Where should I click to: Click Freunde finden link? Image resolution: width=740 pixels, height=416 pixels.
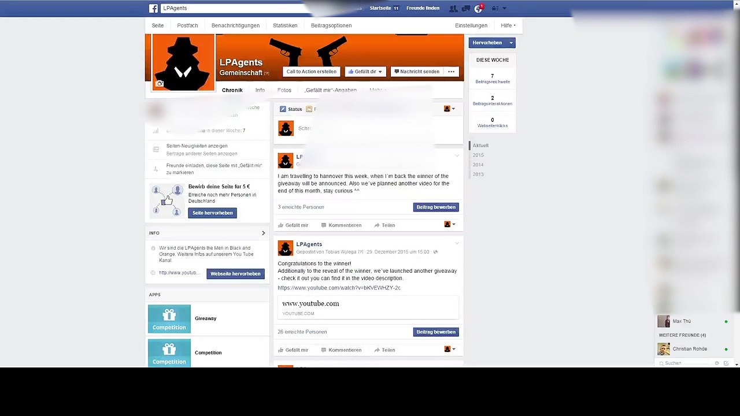(x=423, y=8)
